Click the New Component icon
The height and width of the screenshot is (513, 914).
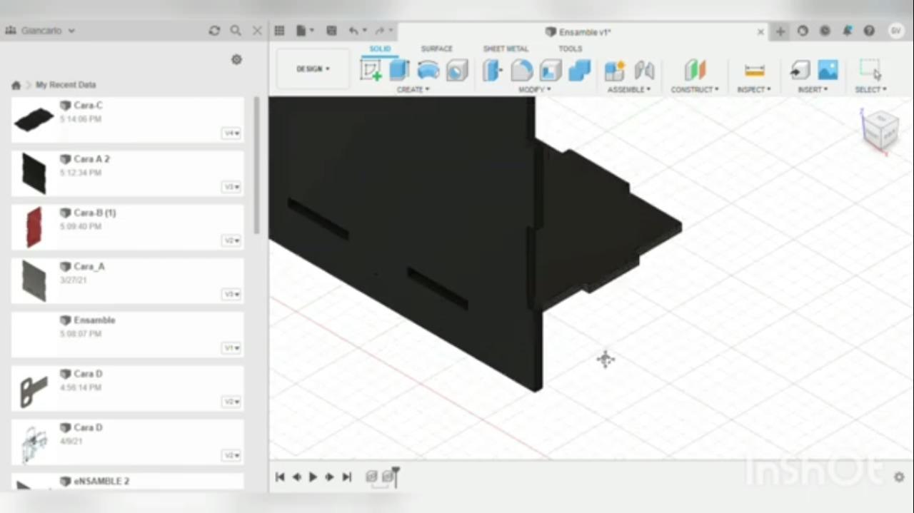615,70
